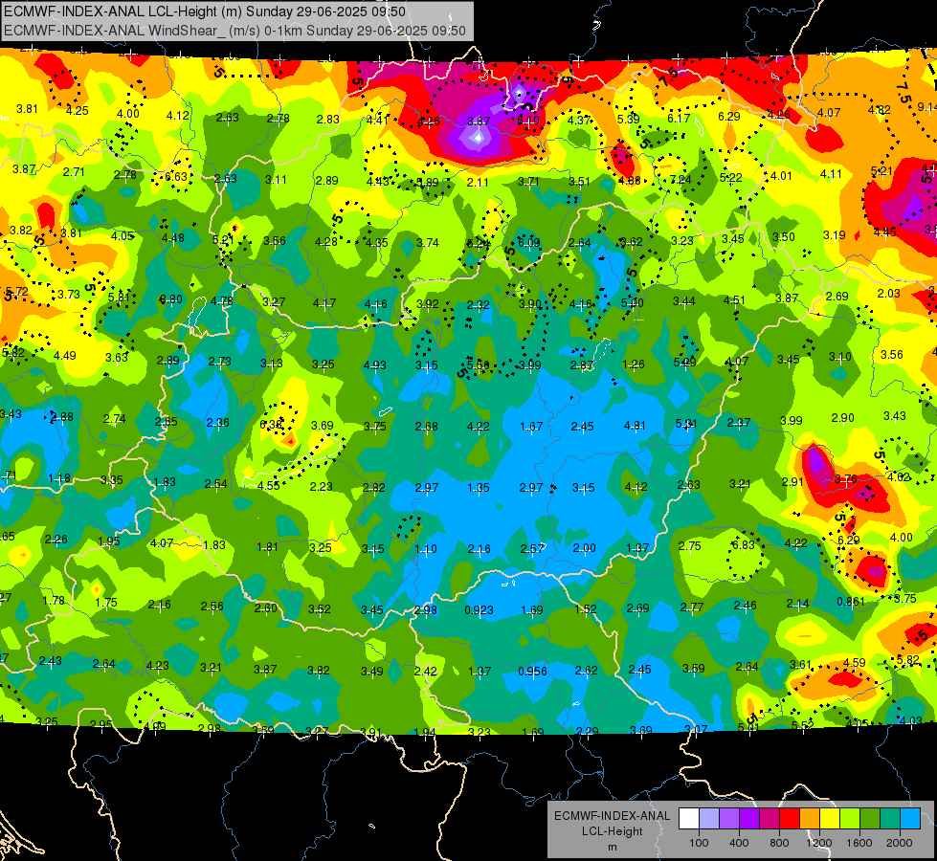Click the 100 legend scale label
The height and width of the screenshot is (861, 937).
point(699,843)
